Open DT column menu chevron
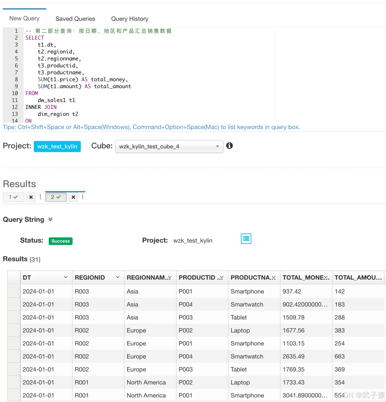386x402 pixels. 66,277
